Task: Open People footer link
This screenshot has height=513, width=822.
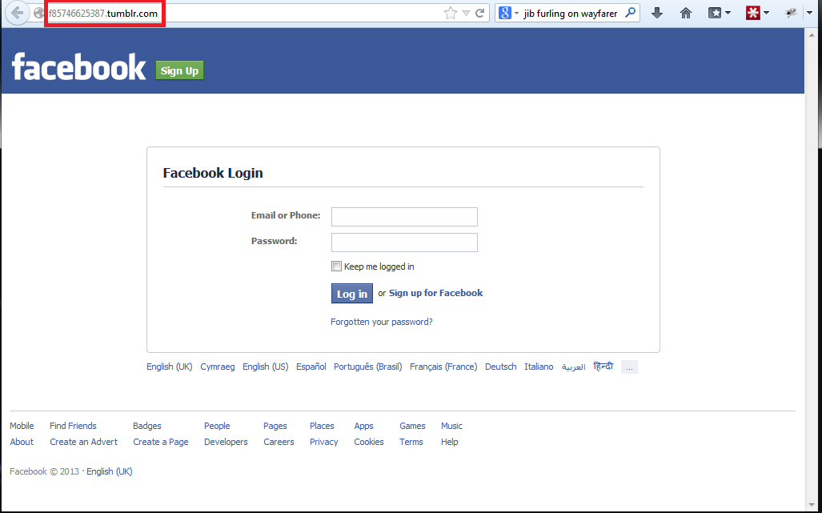Action: click(x=217, y=426)
